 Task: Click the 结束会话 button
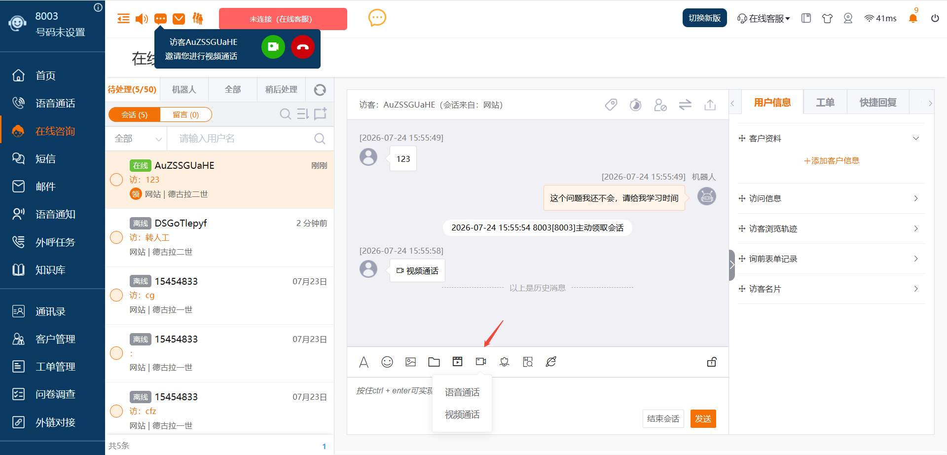point(663,418)
